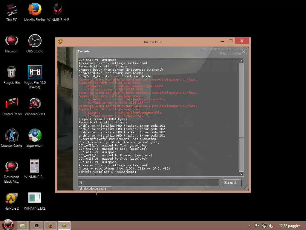The image size is (306, 230).
Task: Close the Console panel
Action: 244,52
